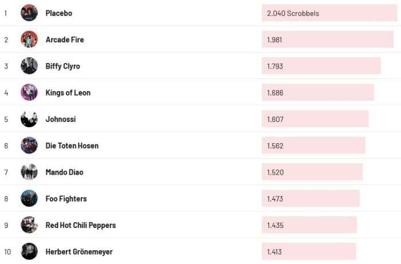Click the 2.040 Scrobbels bar
The image size is (401, 264).
coord(329,13)
